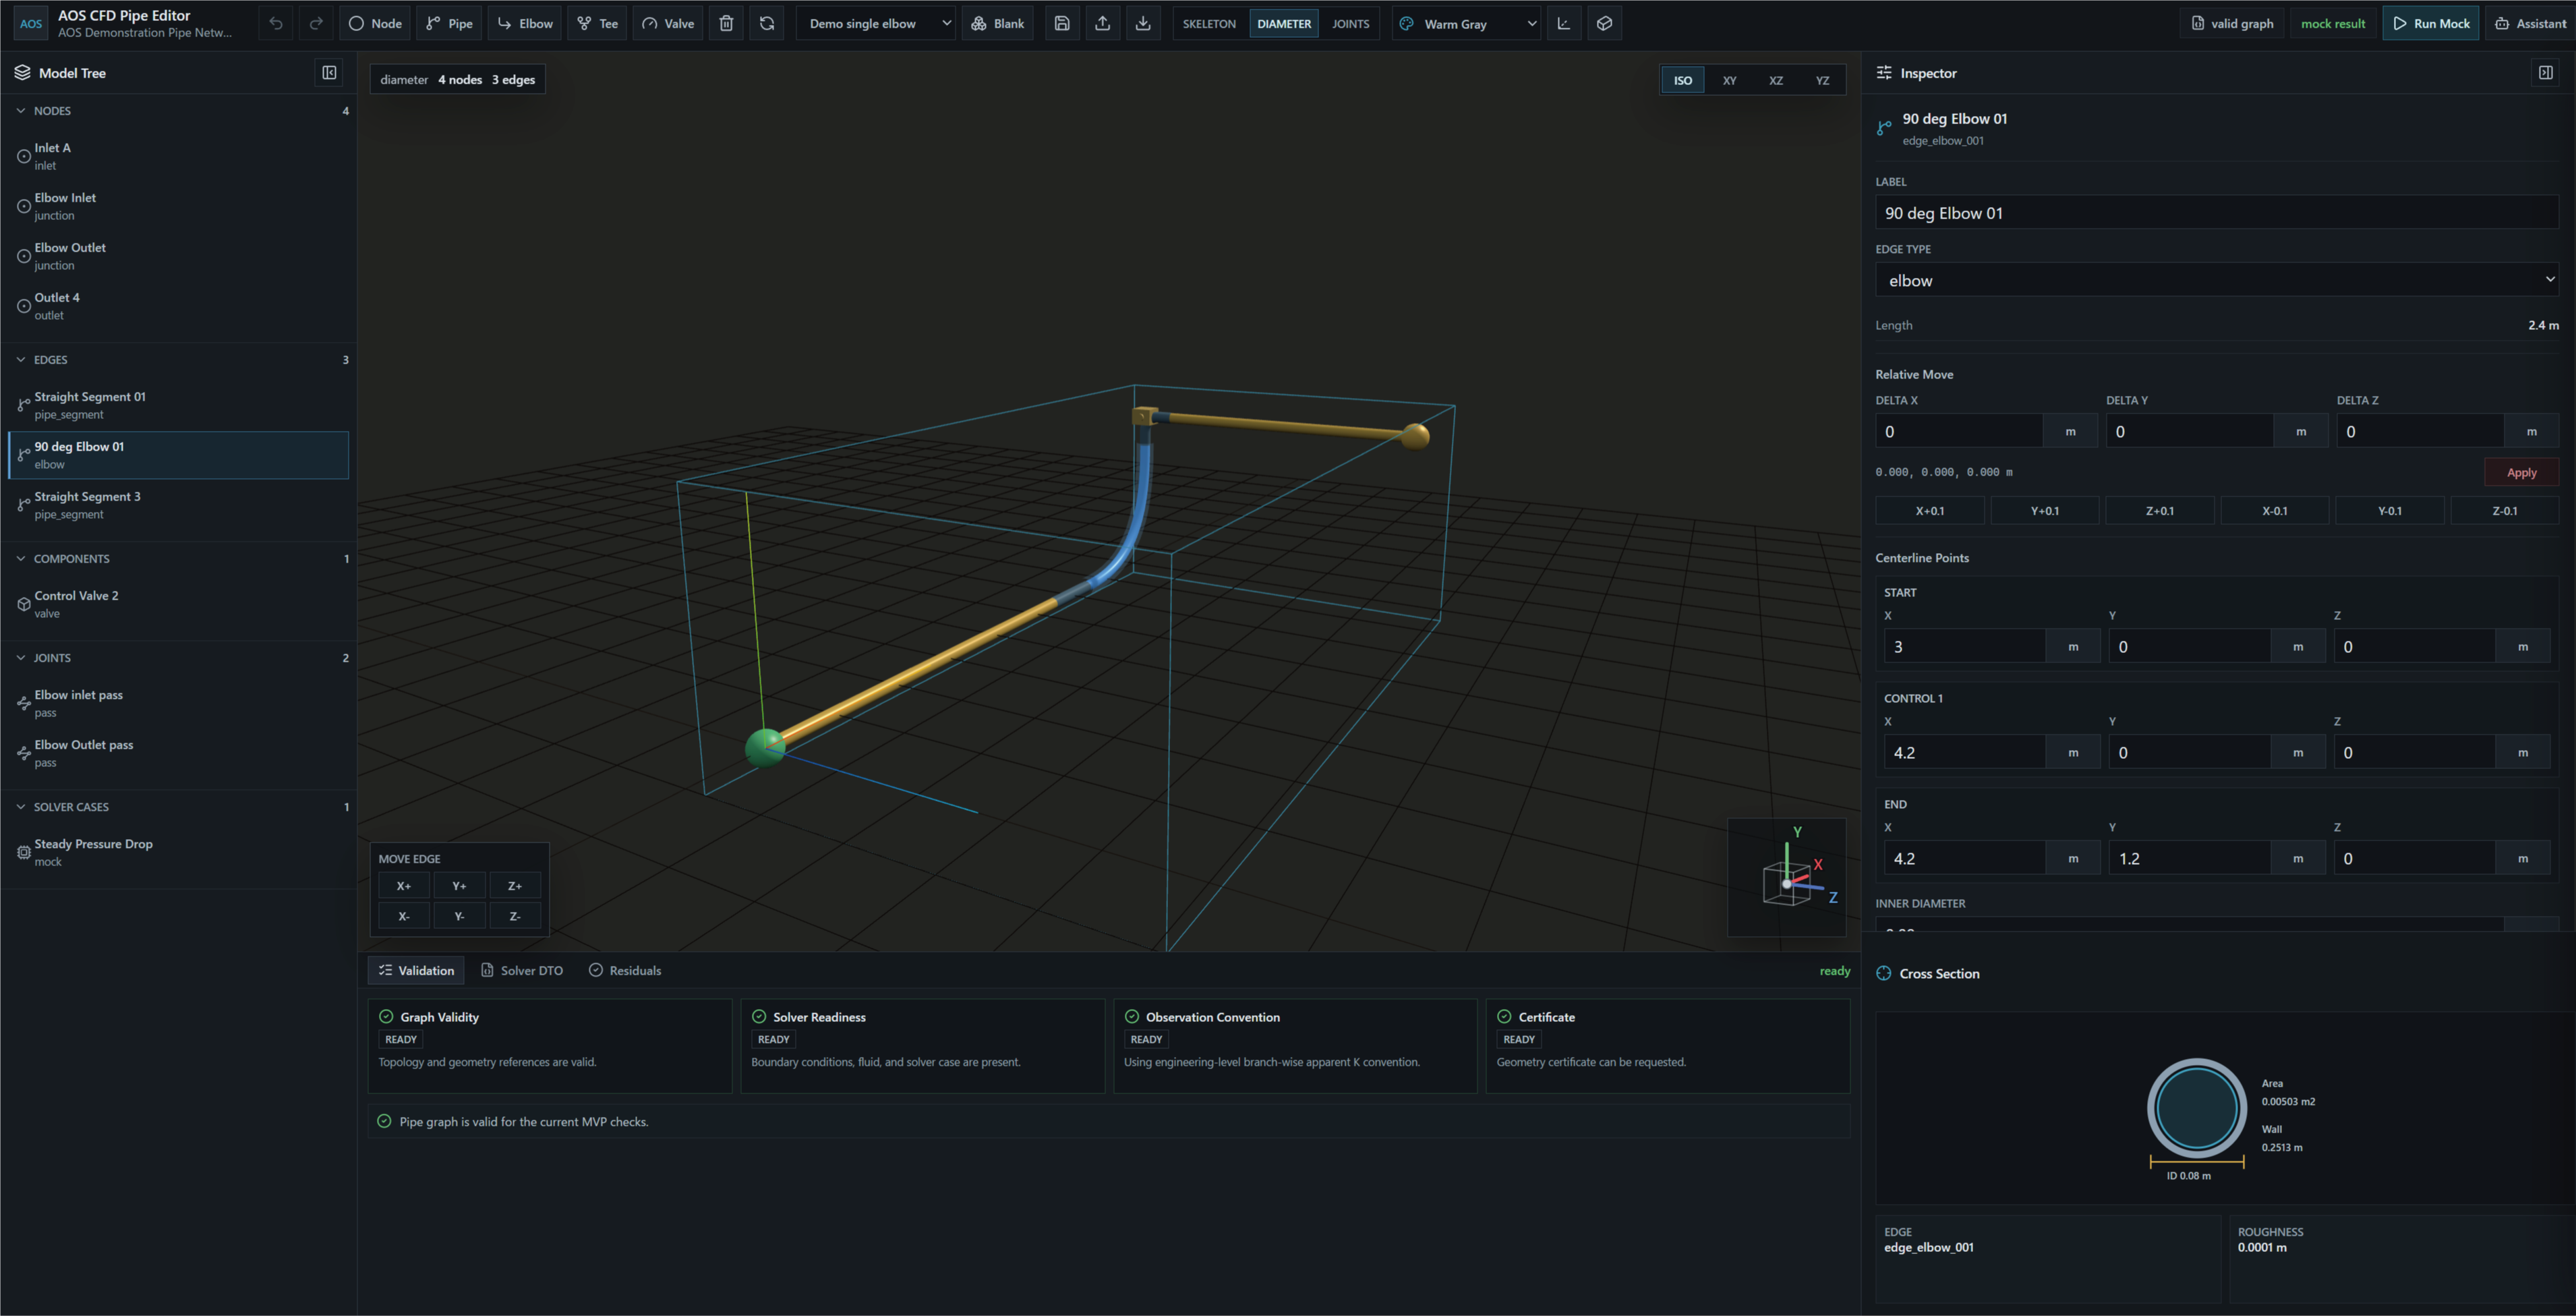This screenshot has height=1316, width=2576.
Task: Switch viewport to ISO view
Action: click(1683, 80)
